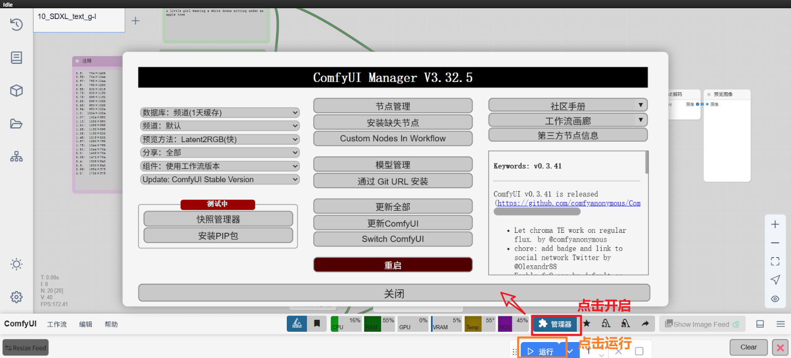This screenshot has height=358, width=791.
Task: Open the 频道 channel dropdown
Action: (x=220, y=126)
